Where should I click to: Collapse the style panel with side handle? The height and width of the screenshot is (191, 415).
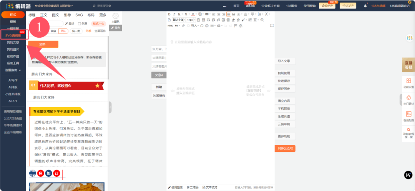tap(110, 107)
